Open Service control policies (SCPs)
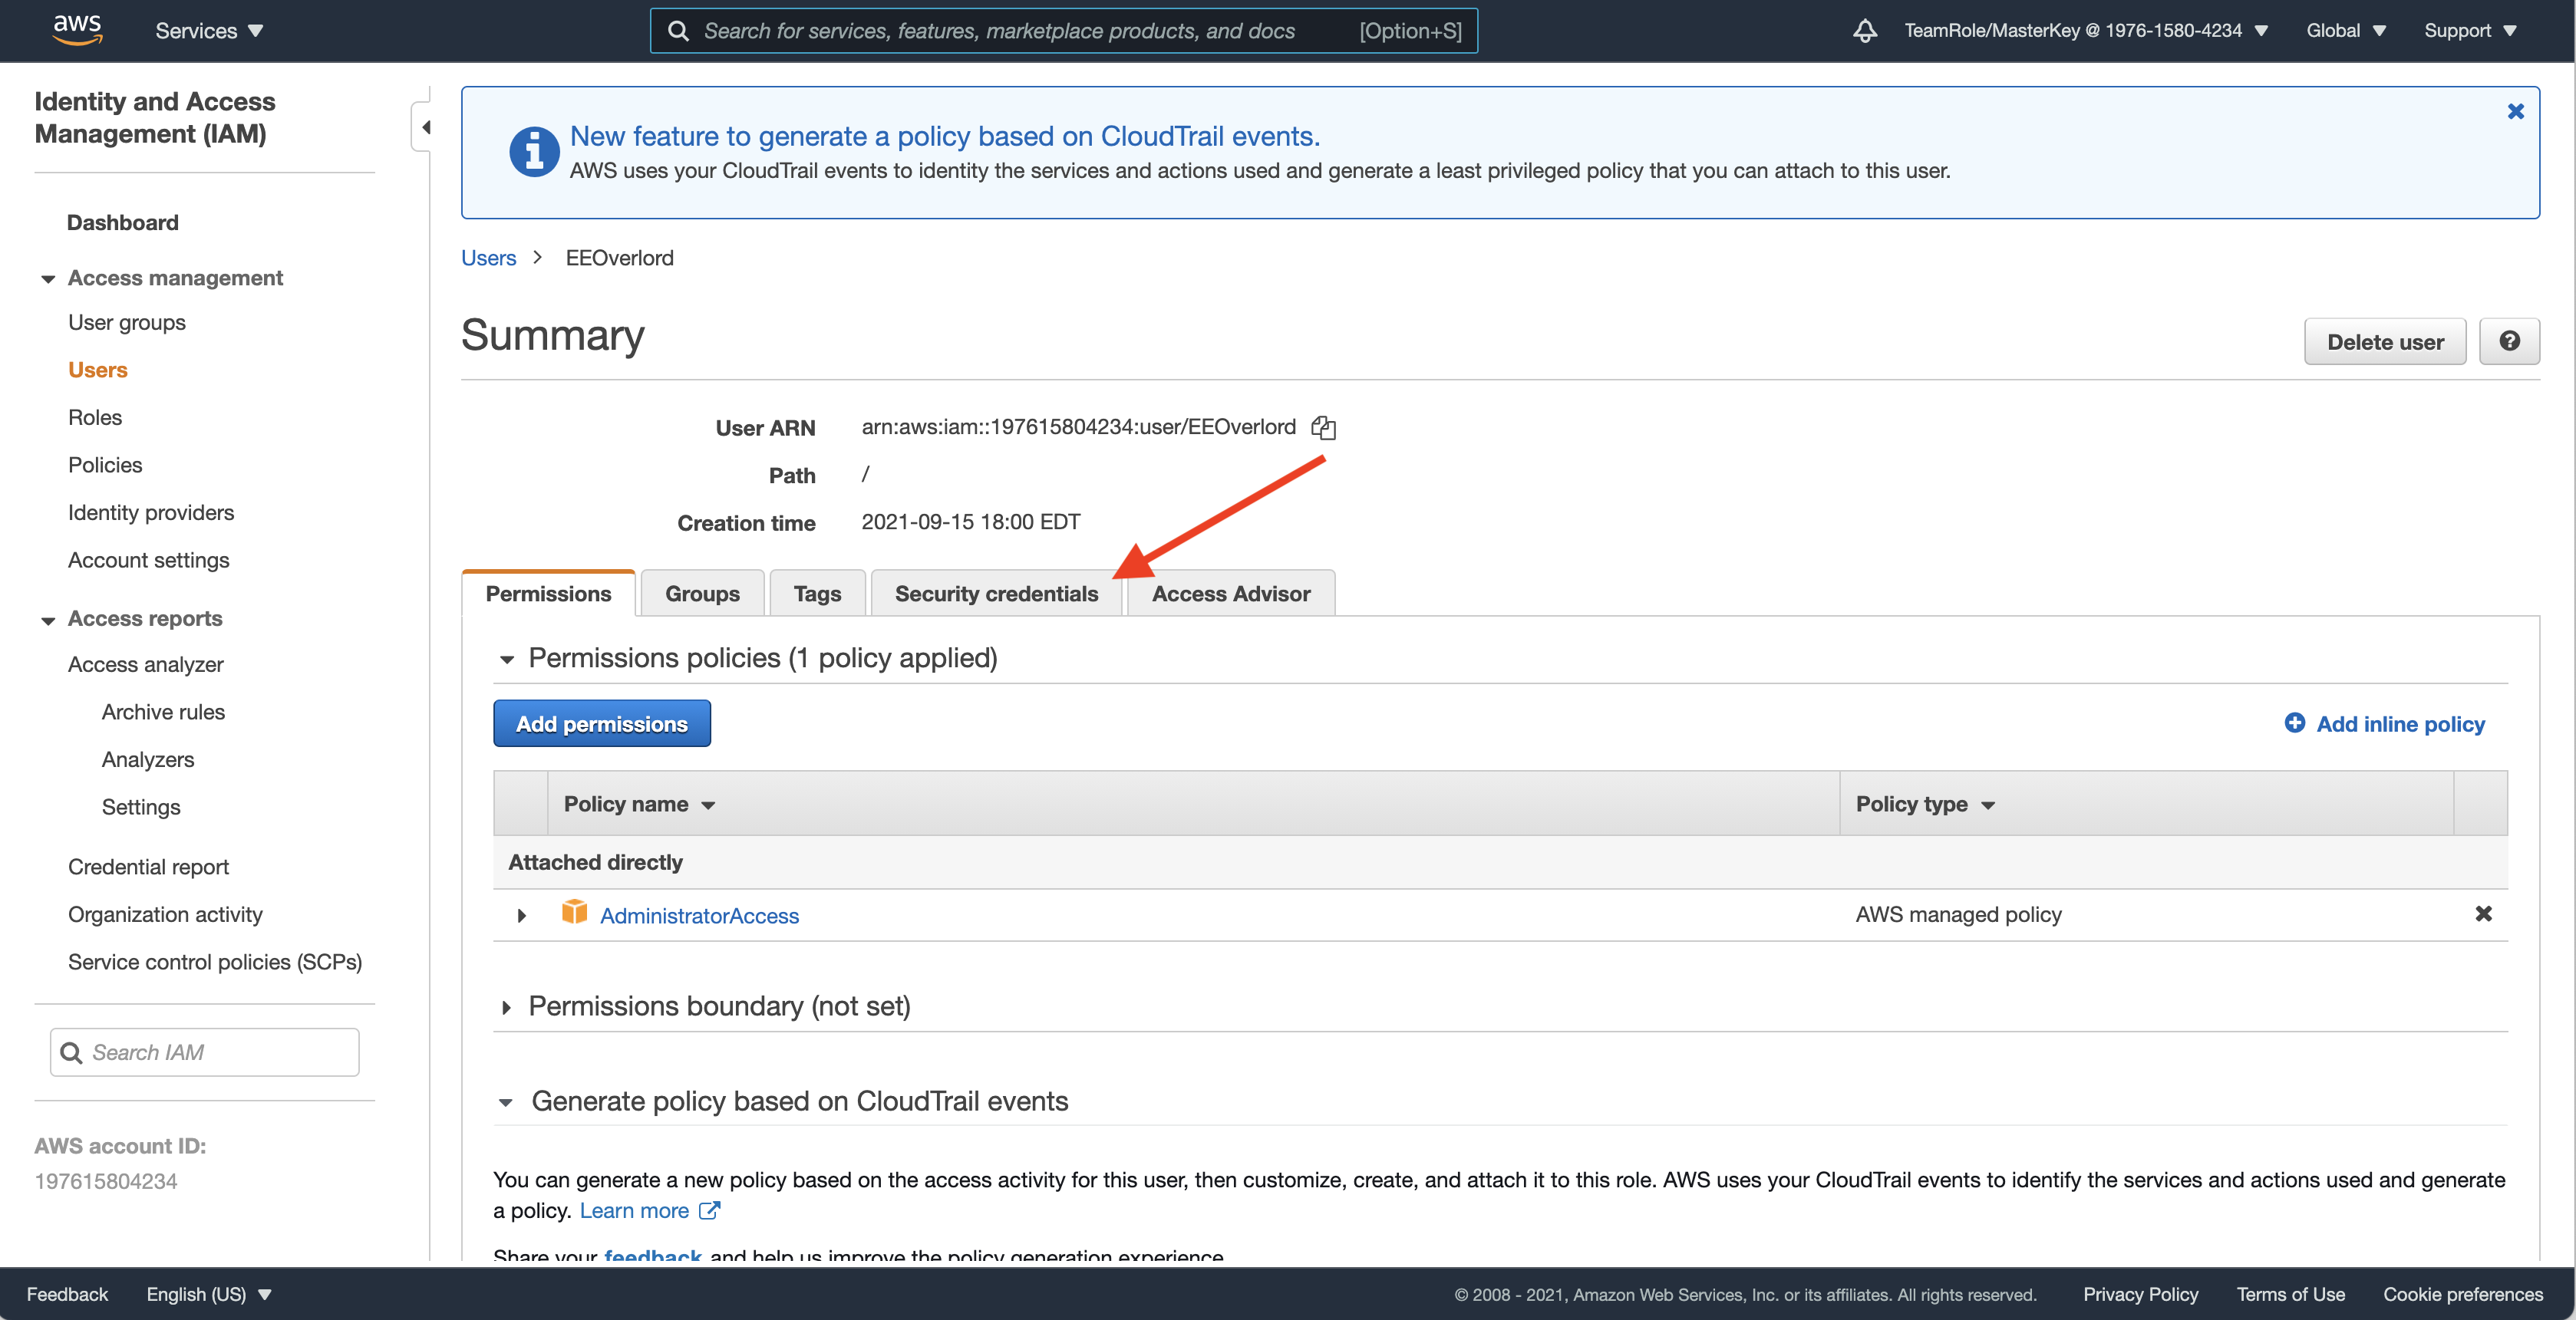The image size is (2576, 1320). (x=215, y=963)
